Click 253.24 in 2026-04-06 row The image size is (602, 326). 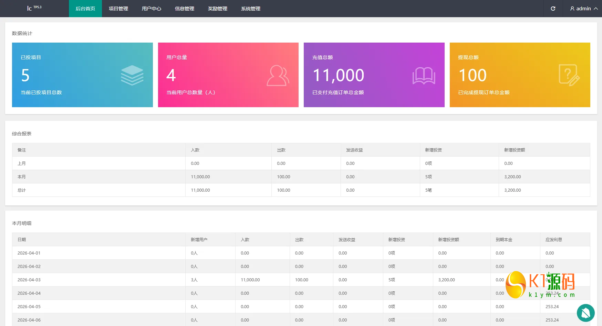click(552, 320)
